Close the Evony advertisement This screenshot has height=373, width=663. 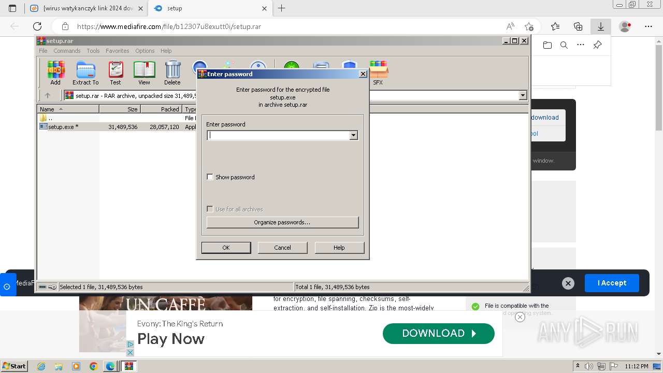(x=520, y=317)
